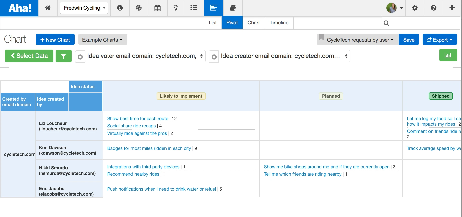
Task: Open the Export dropdown
Action: pyautogui.click(x=440, y=40)
